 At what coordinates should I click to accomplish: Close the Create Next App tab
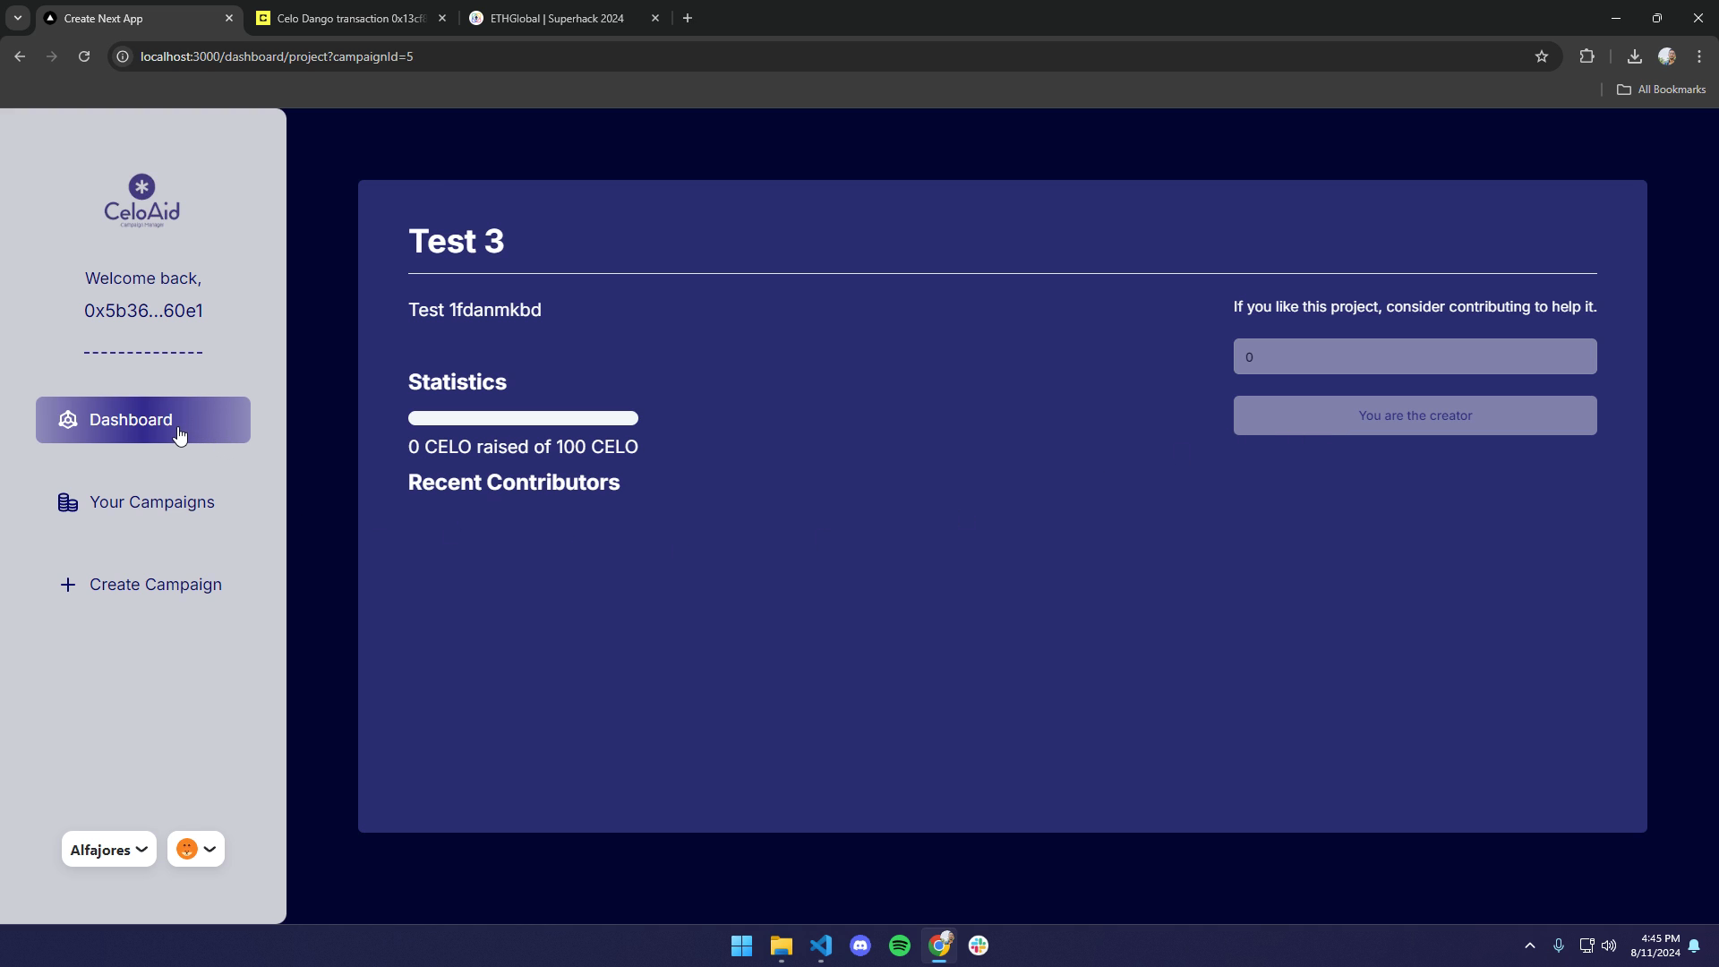[x=229, y=18]
